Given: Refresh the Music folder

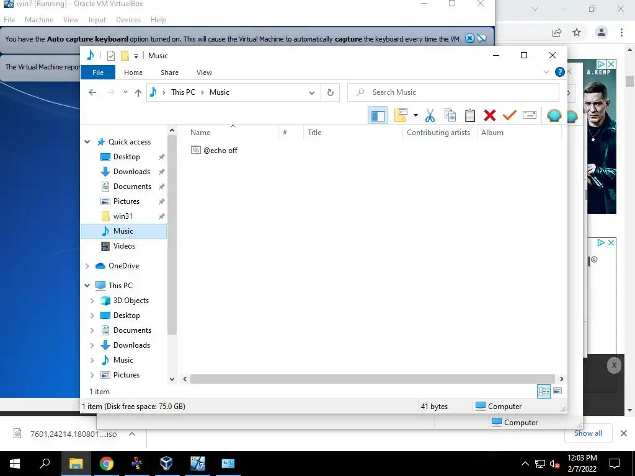Looking at the screenshot, I should tap(331, 93).
